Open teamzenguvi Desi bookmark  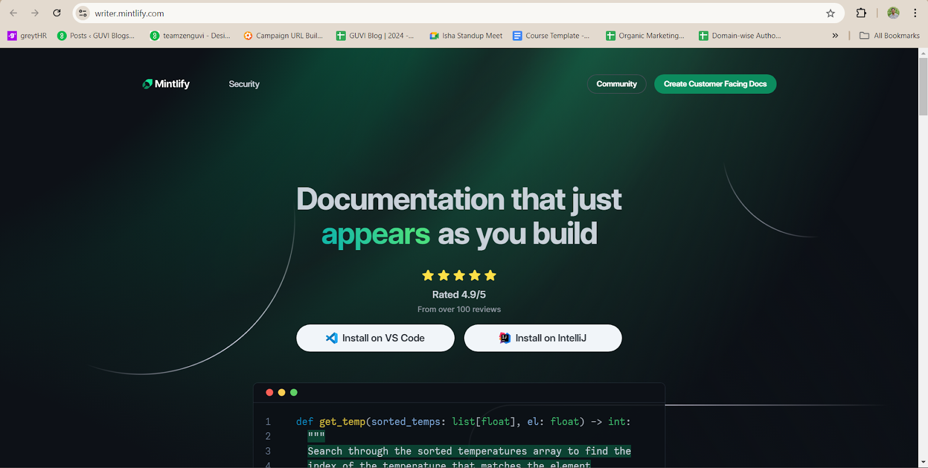tap(190, 35)
